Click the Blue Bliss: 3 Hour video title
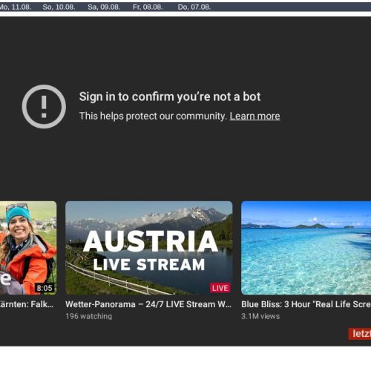Screen dimensions: 371x371 306,304
